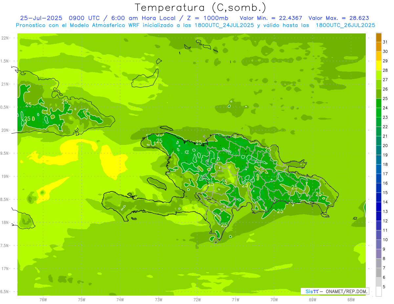394x304 pixels.
Task: Click the "Z = 1000mb" level text
Action: [x=207, y=18]
